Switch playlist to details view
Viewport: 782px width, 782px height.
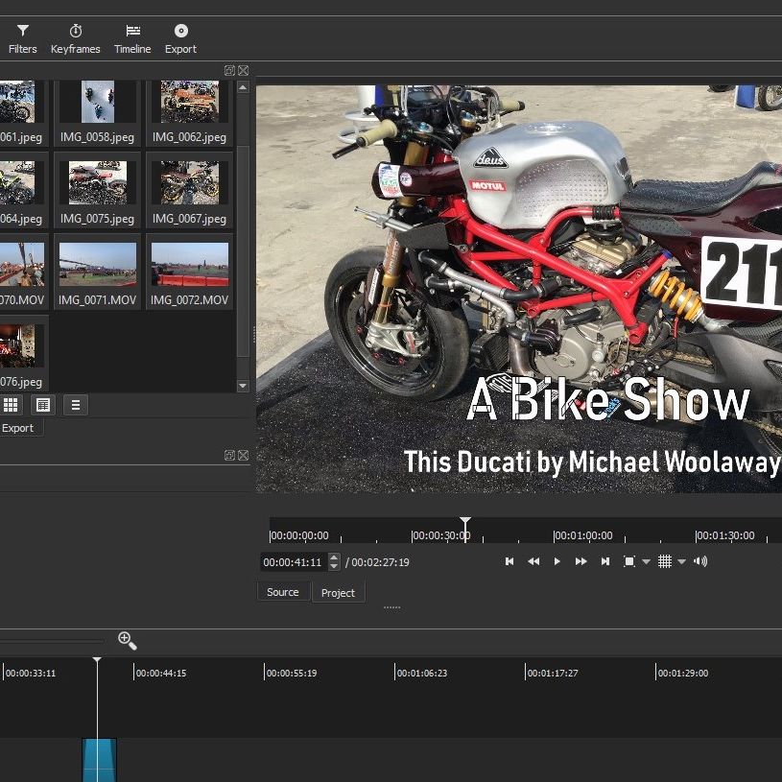click(x=43, y=405)
